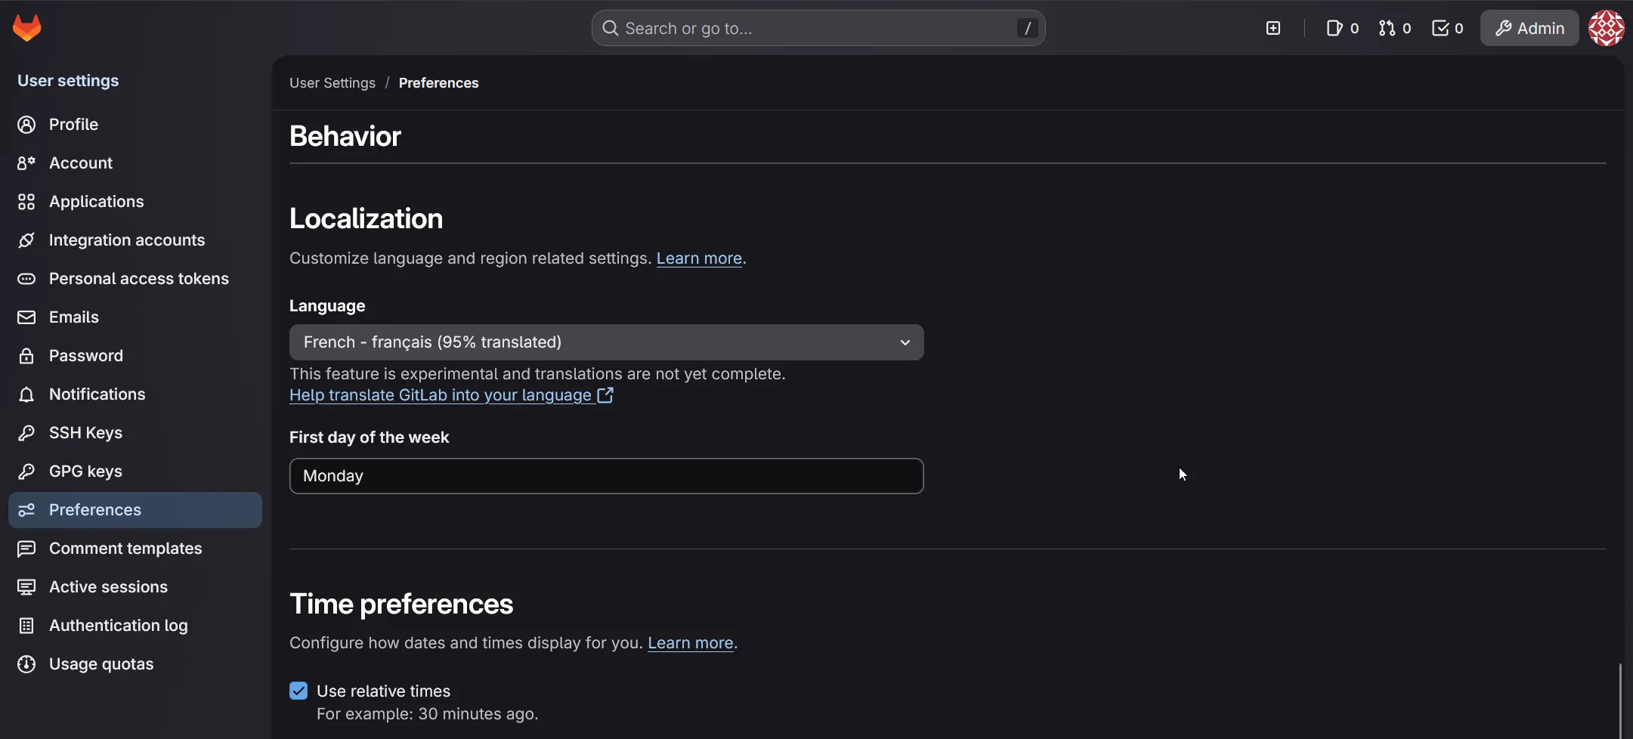Click the Language dropdown chevron arrow
1633x739 pixels.
coord(905,342)
